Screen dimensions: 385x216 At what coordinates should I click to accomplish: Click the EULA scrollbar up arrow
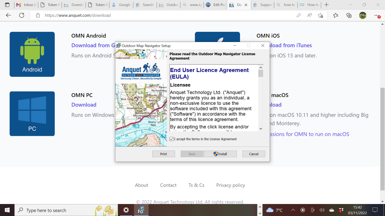point(261,67)
